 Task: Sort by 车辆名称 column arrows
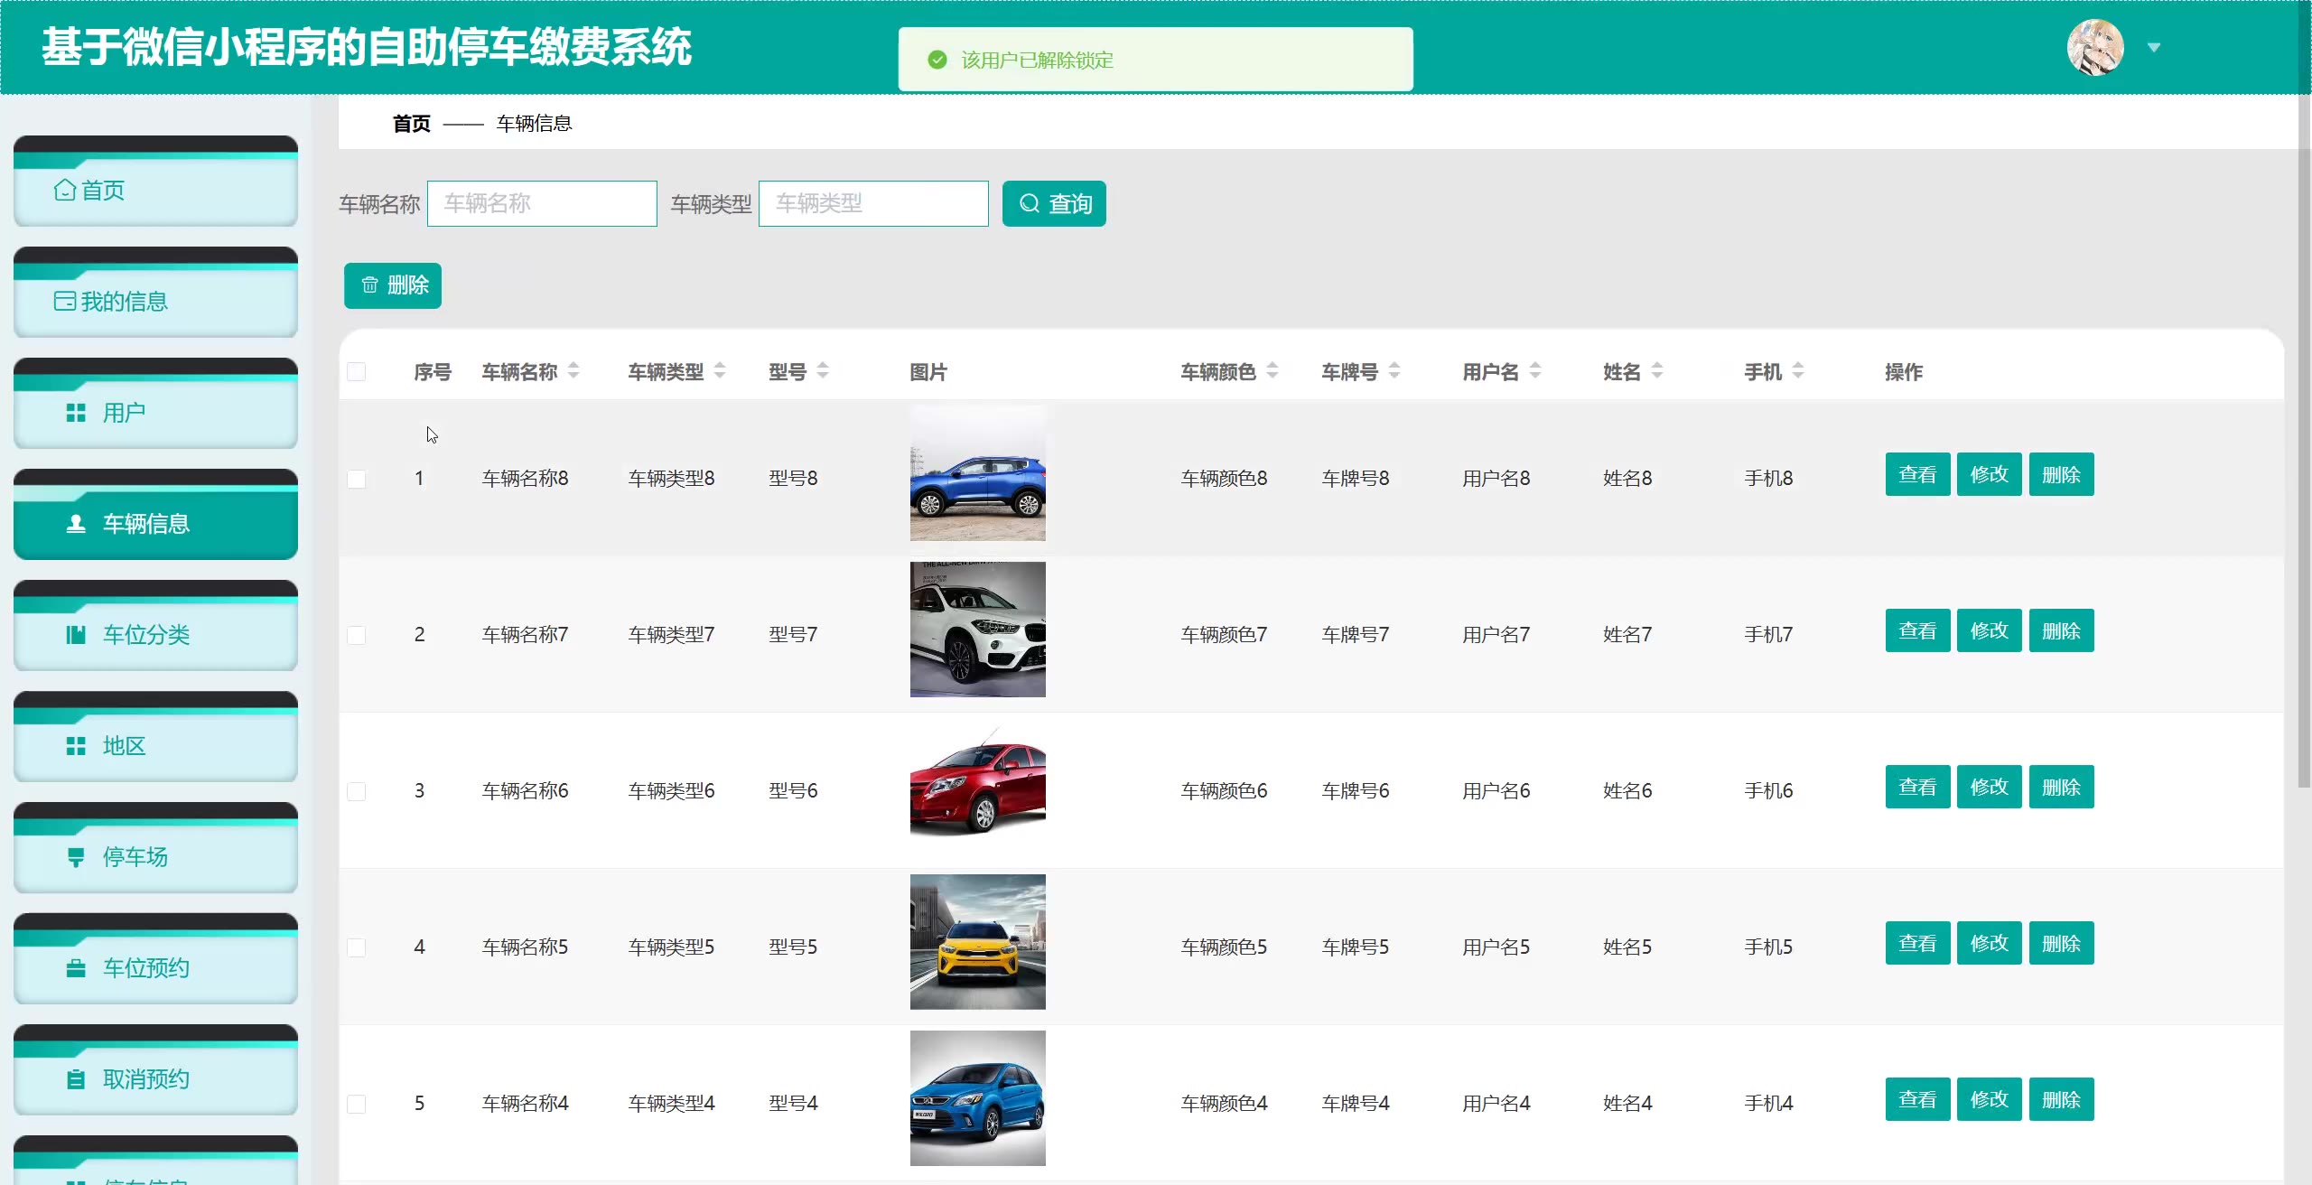coord(573,371)
